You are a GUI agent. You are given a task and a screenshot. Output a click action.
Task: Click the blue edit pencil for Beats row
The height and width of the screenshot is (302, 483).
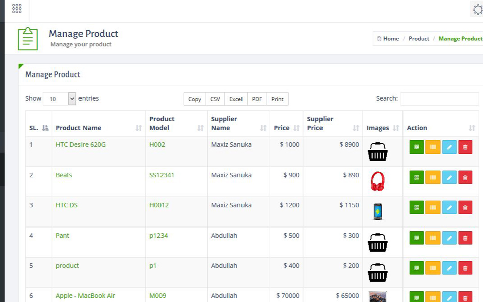click(449, 177)
